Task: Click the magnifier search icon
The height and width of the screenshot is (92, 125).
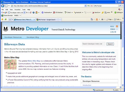Action: pyautogui.click(x=120, y=6)
